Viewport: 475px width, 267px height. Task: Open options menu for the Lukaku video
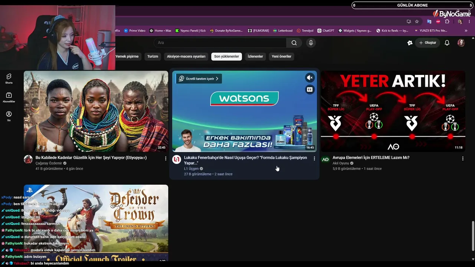[x=314, y=158]
